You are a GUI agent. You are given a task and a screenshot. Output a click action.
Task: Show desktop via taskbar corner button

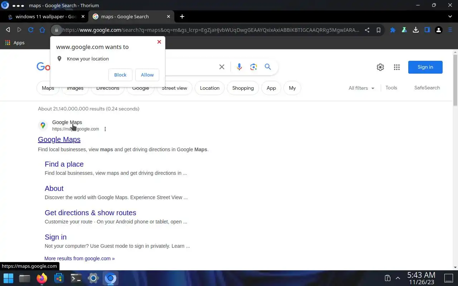(x=449, y=278)
